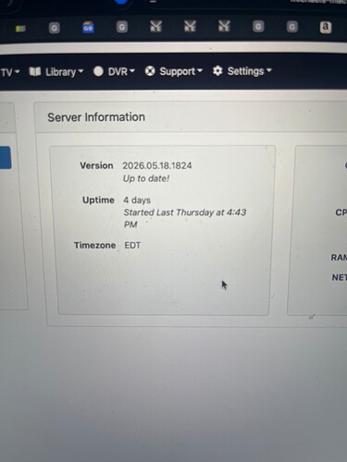Open the Settings dropdown menu

[242, 71]
